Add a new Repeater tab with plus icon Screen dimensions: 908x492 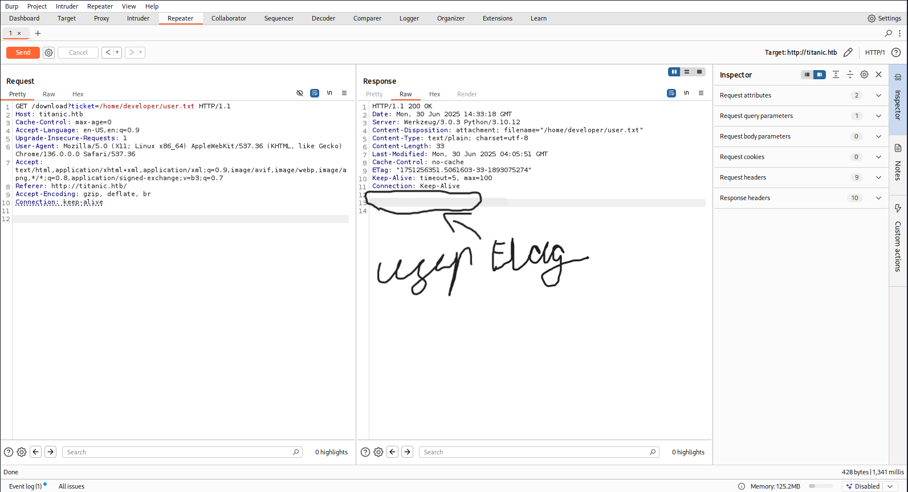tap(38, 33)
